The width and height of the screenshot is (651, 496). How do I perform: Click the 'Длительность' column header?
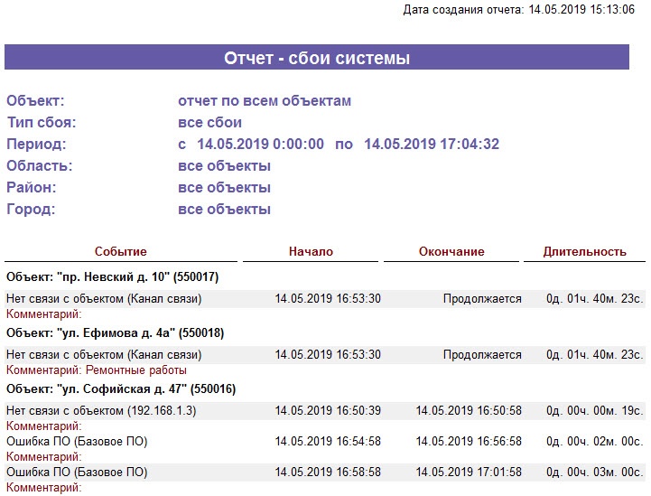584,251
